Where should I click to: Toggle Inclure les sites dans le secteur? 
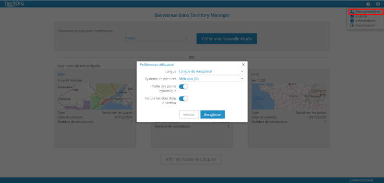[183, 98]
